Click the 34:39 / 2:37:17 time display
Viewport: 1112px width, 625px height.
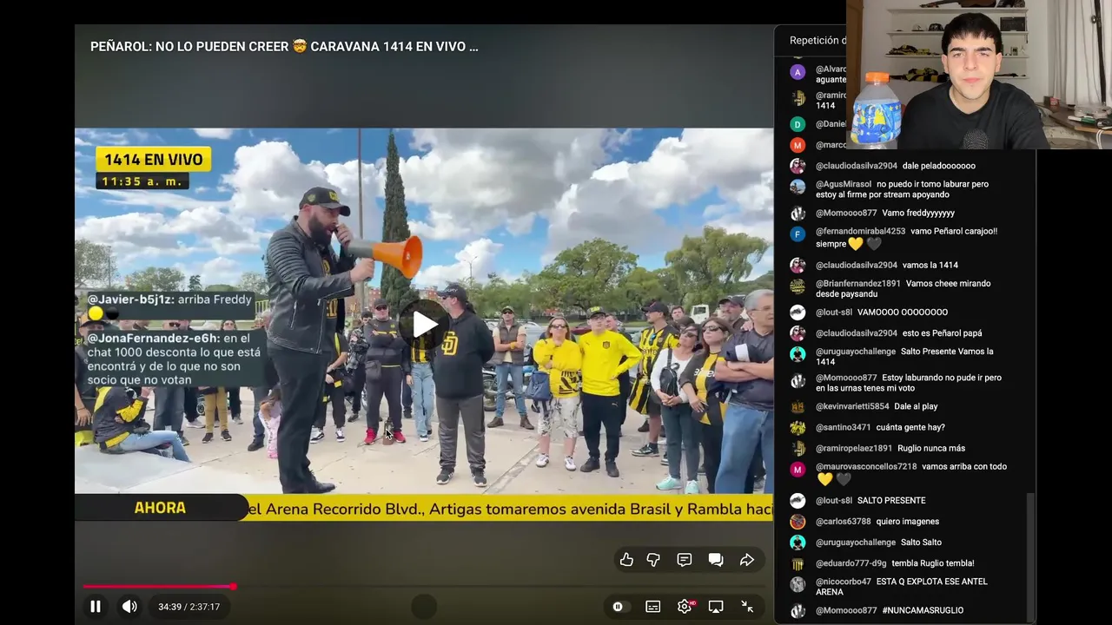click(189, 607)
